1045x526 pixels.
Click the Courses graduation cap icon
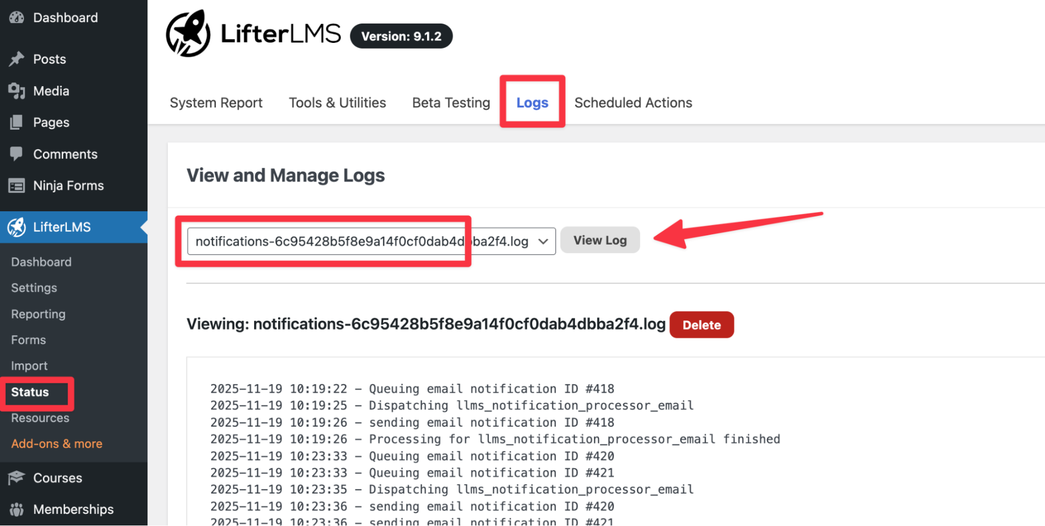pos(17,478)
